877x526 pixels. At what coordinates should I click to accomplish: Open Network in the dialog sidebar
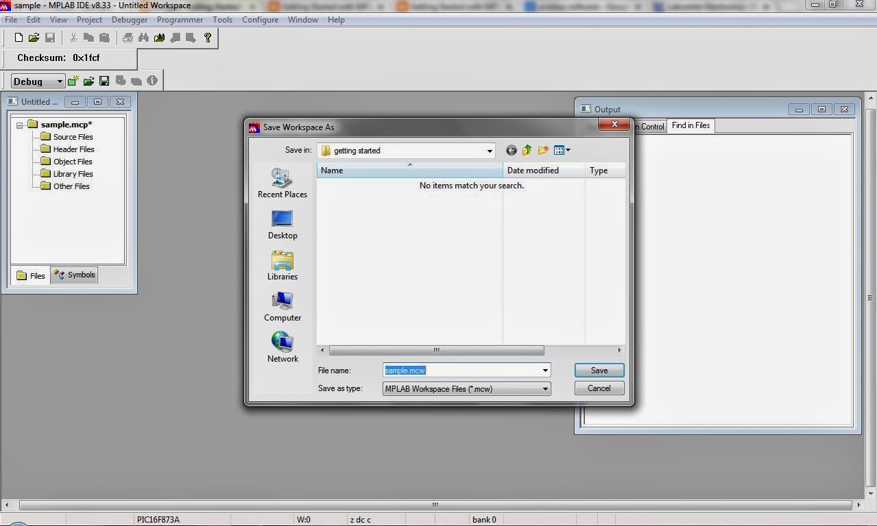[283, 347]
